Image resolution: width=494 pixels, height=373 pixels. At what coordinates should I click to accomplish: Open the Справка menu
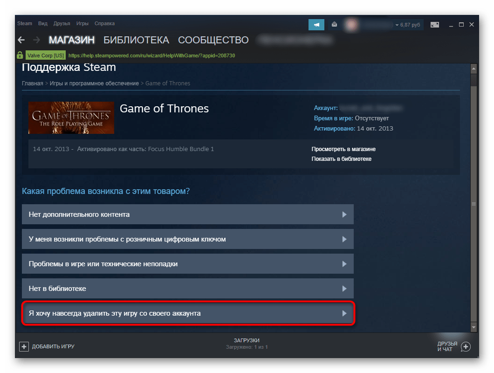[x=104, y=23]
